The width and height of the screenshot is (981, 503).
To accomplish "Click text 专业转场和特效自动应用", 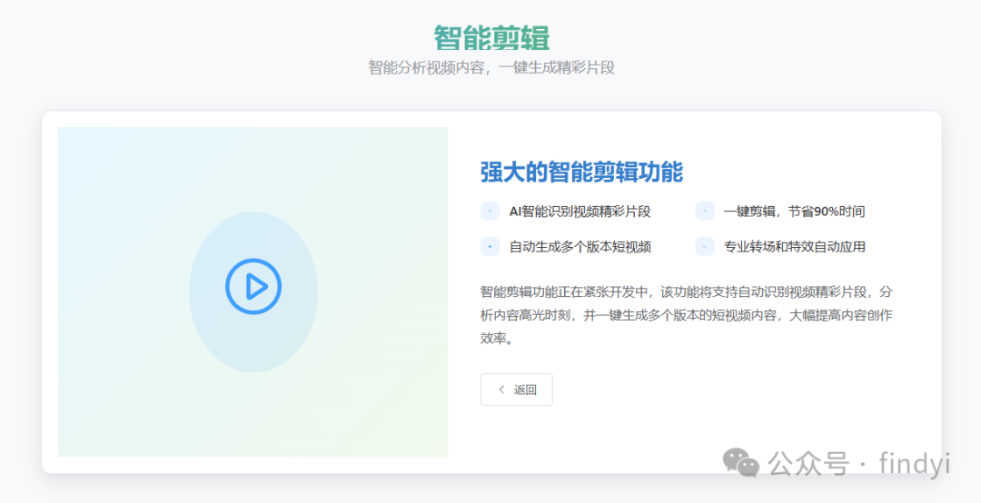I will pos(795,247).
